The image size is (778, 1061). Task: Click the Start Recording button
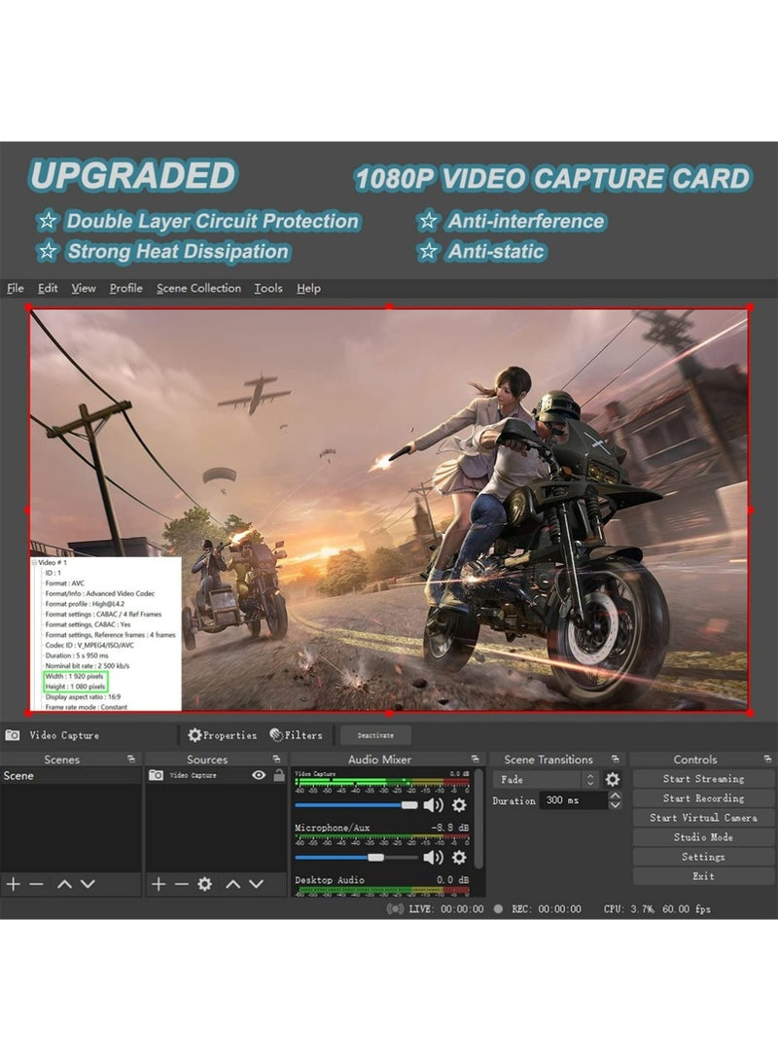coord(703,798)
